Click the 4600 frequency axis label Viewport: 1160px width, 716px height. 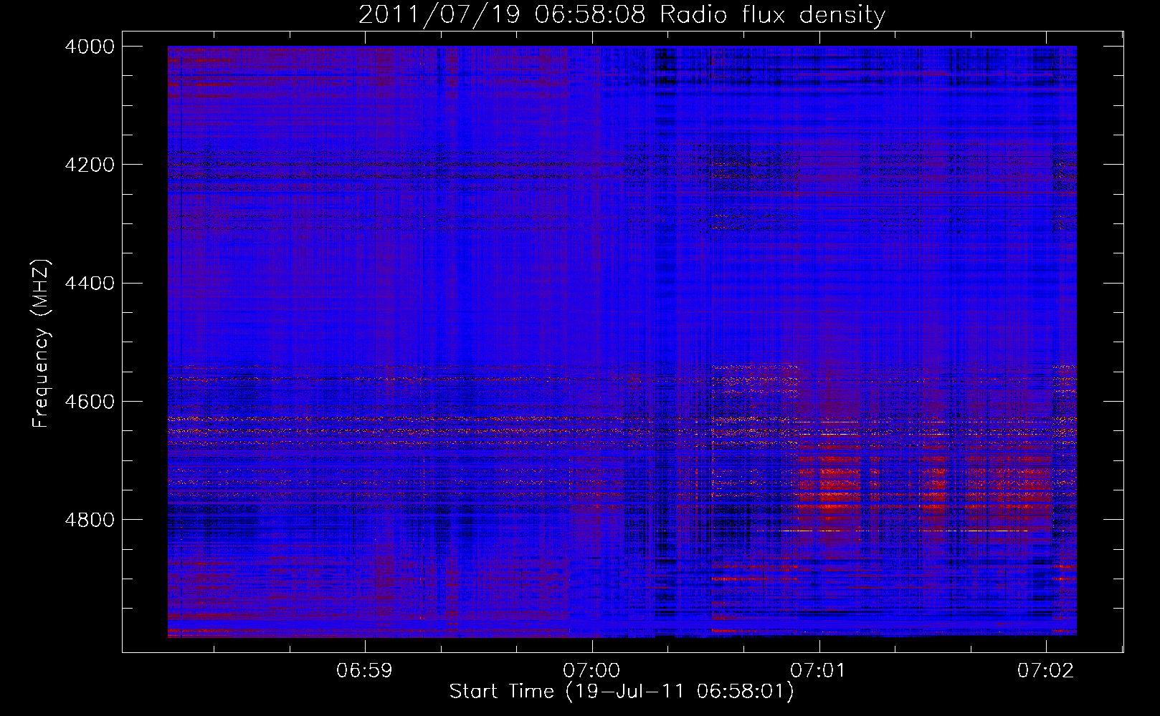point(90,402)
